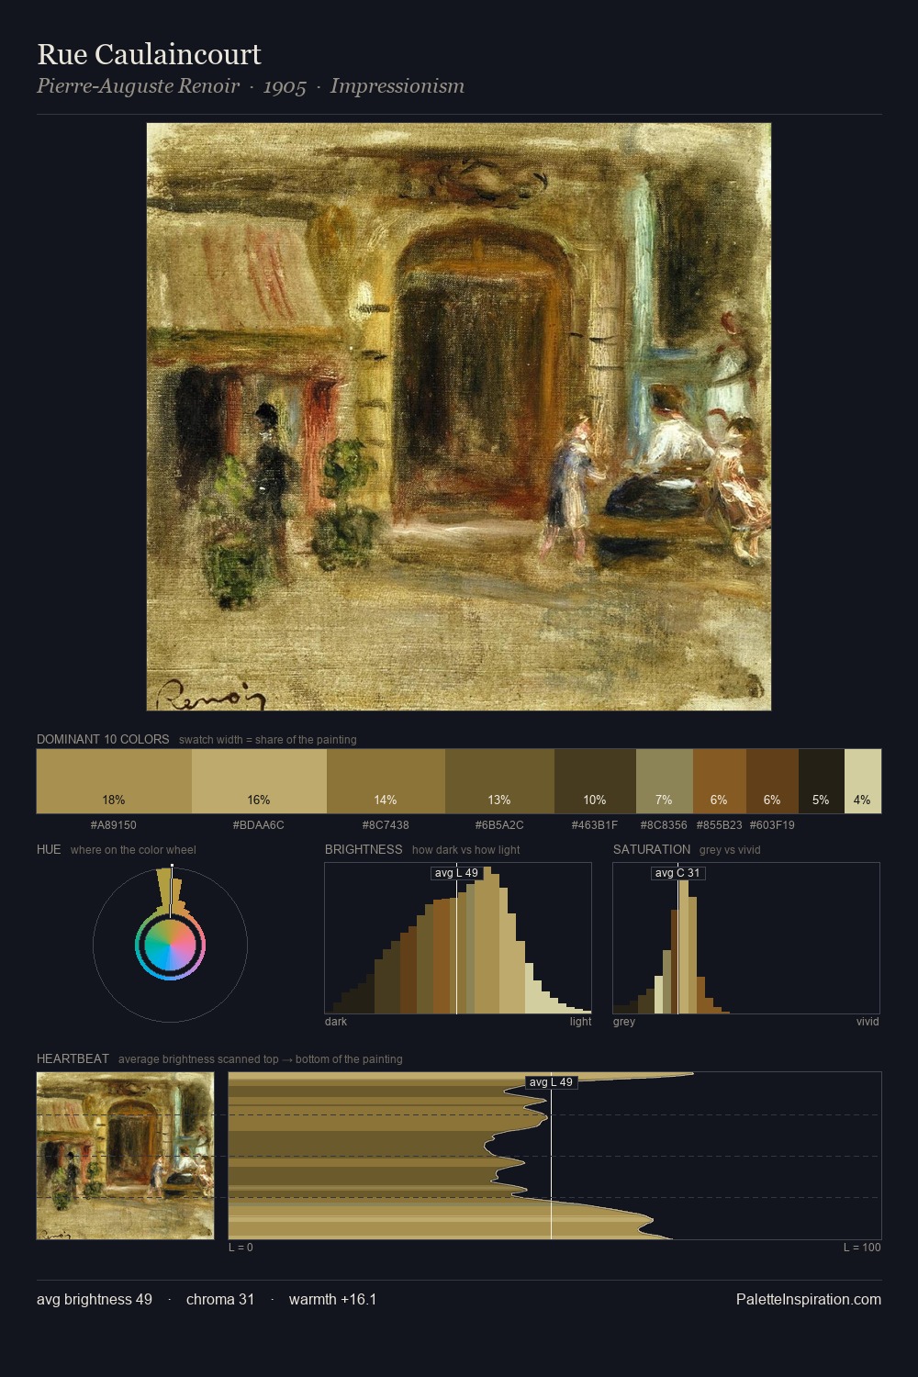The height and width of the screenshot is (1377, 918).
Task: Click the 'avg brightness 49' footer stat
Action: [x=95, y=1299]
